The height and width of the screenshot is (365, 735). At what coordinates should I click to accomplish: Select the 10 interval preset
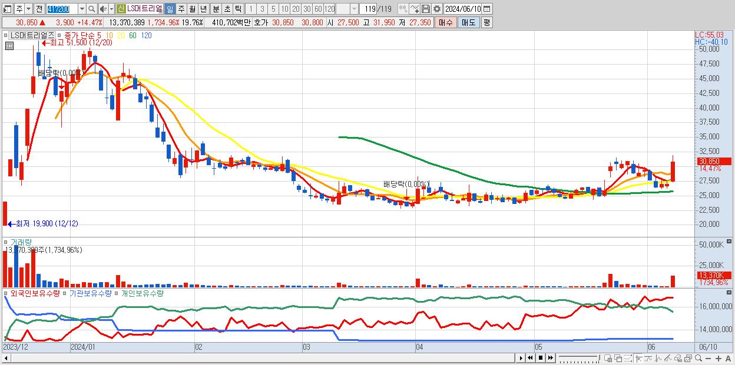tap(284, 9)
